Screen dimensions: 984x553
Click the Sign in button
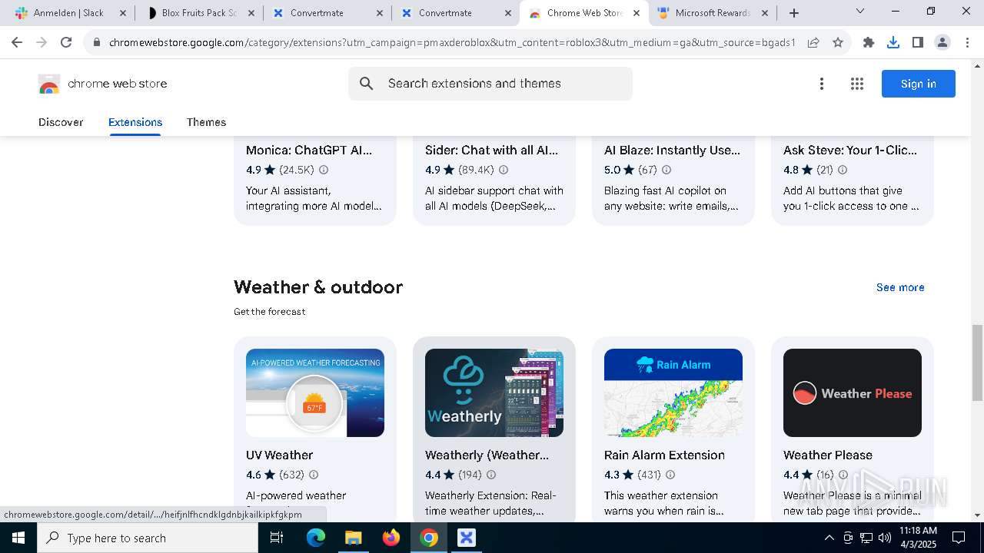[x=919, y=84]
